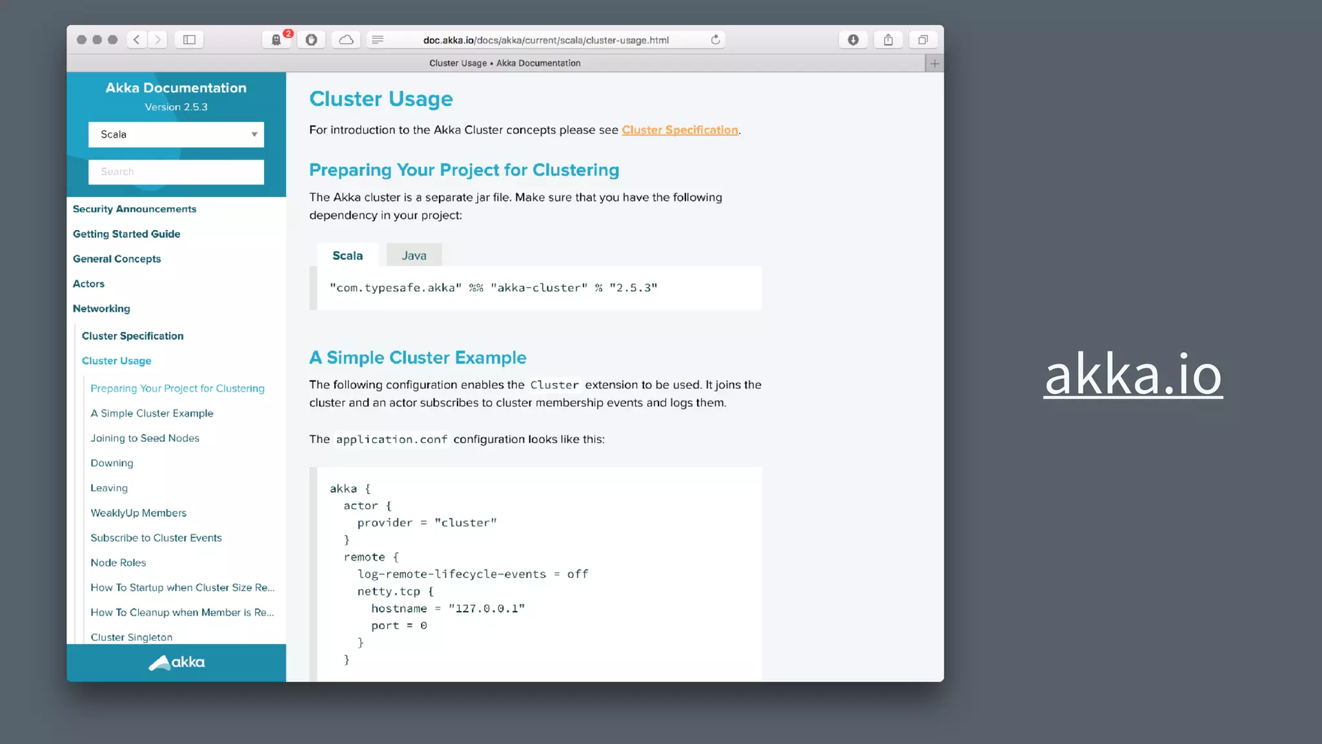This screenshot has height=744, width=1322.
Task: Open the Cluster Specification orange link
Action: click(680, 130)
